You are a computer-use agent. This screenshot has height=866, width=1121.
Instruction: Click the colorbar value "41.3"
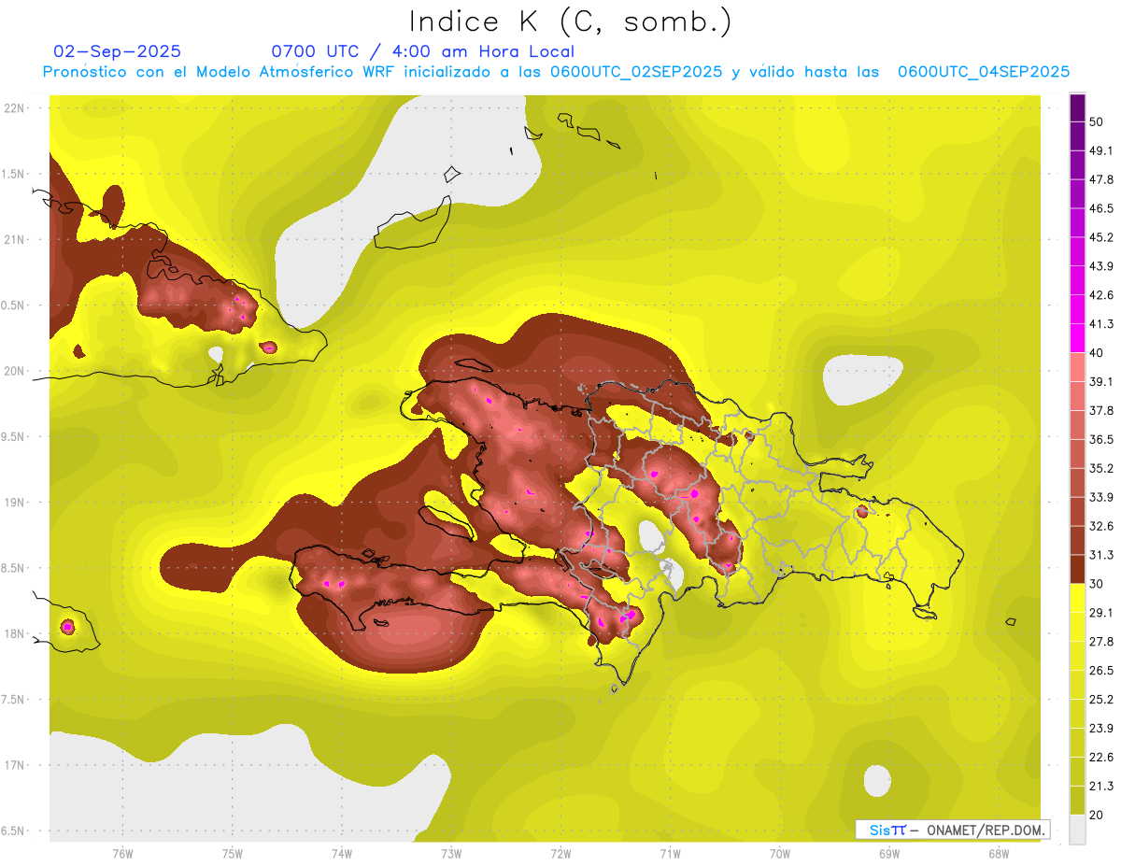coord(1101,324)
